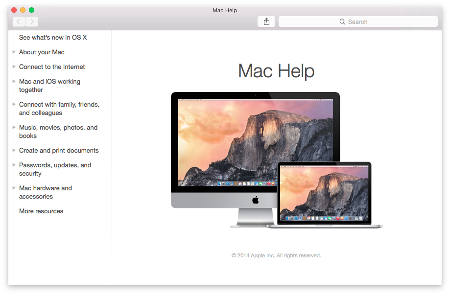This screenshot has height=295, width=450.
Task: Click the 2014 Apple Inc. copyright text
Action: (276, 255)
